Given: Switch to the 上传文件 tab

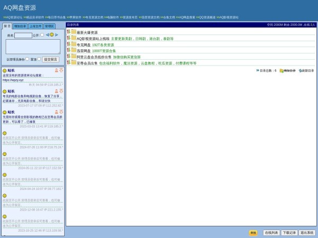Looking at the screenshot, I should point(35,26).
